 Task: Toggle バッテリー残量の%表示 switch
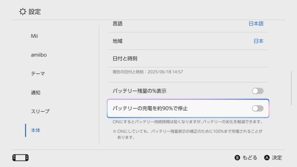[x=258, y=91]
